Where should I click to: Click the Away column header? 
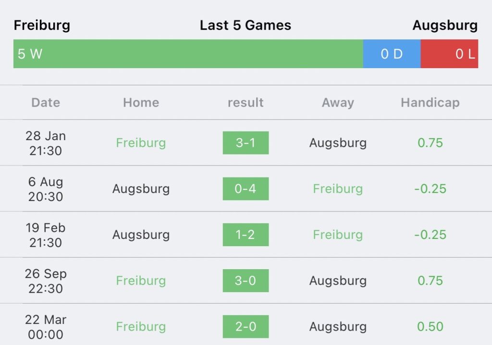(x=338, y=103)
